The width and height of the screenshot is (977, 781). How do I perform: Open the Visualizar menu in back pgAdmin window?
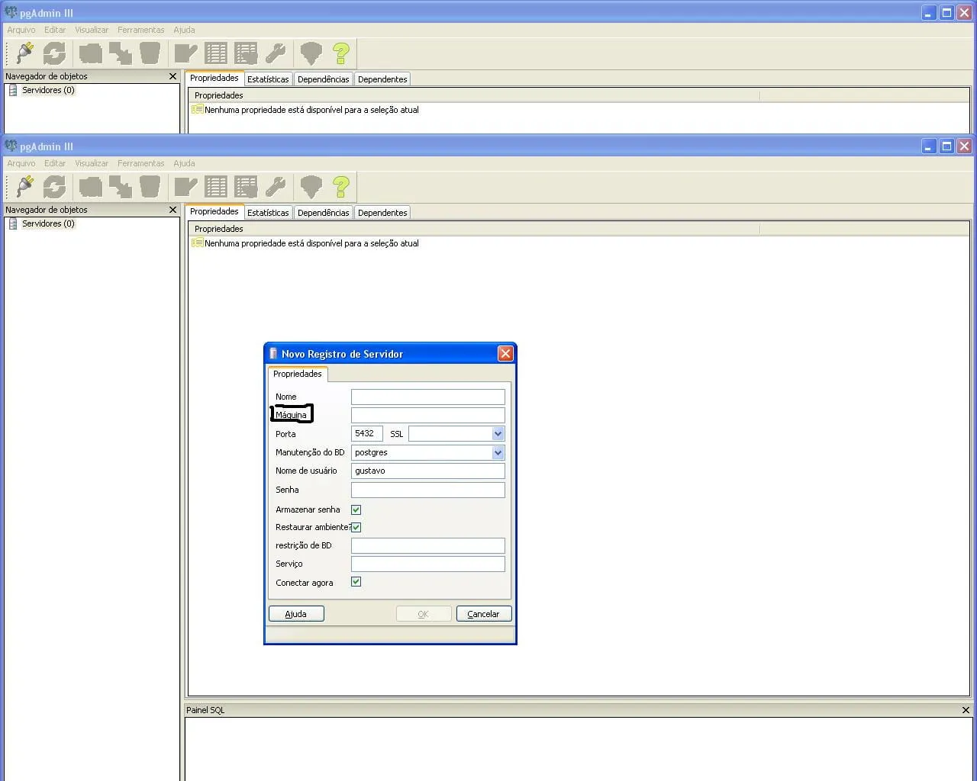point(92,30)
